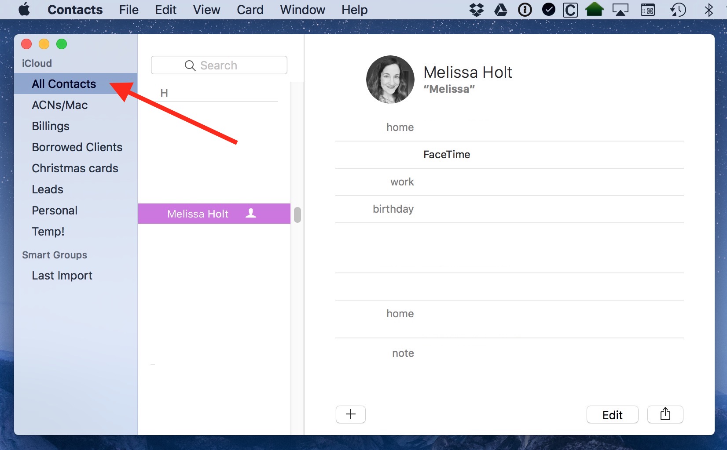Click the work label

click(x=402, y=182)
